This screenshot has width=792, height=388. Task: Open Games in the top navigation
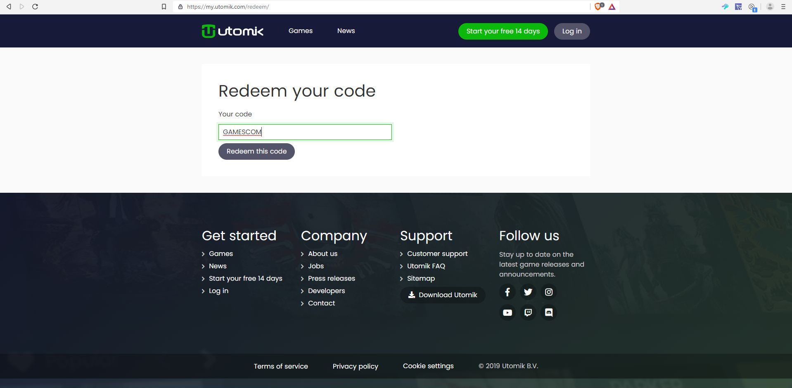point(301,31)
